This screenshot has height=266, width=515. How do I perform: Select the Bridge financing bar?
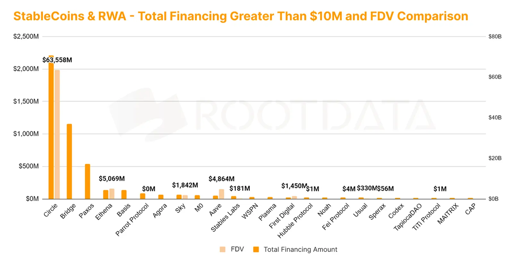point(69,161)
